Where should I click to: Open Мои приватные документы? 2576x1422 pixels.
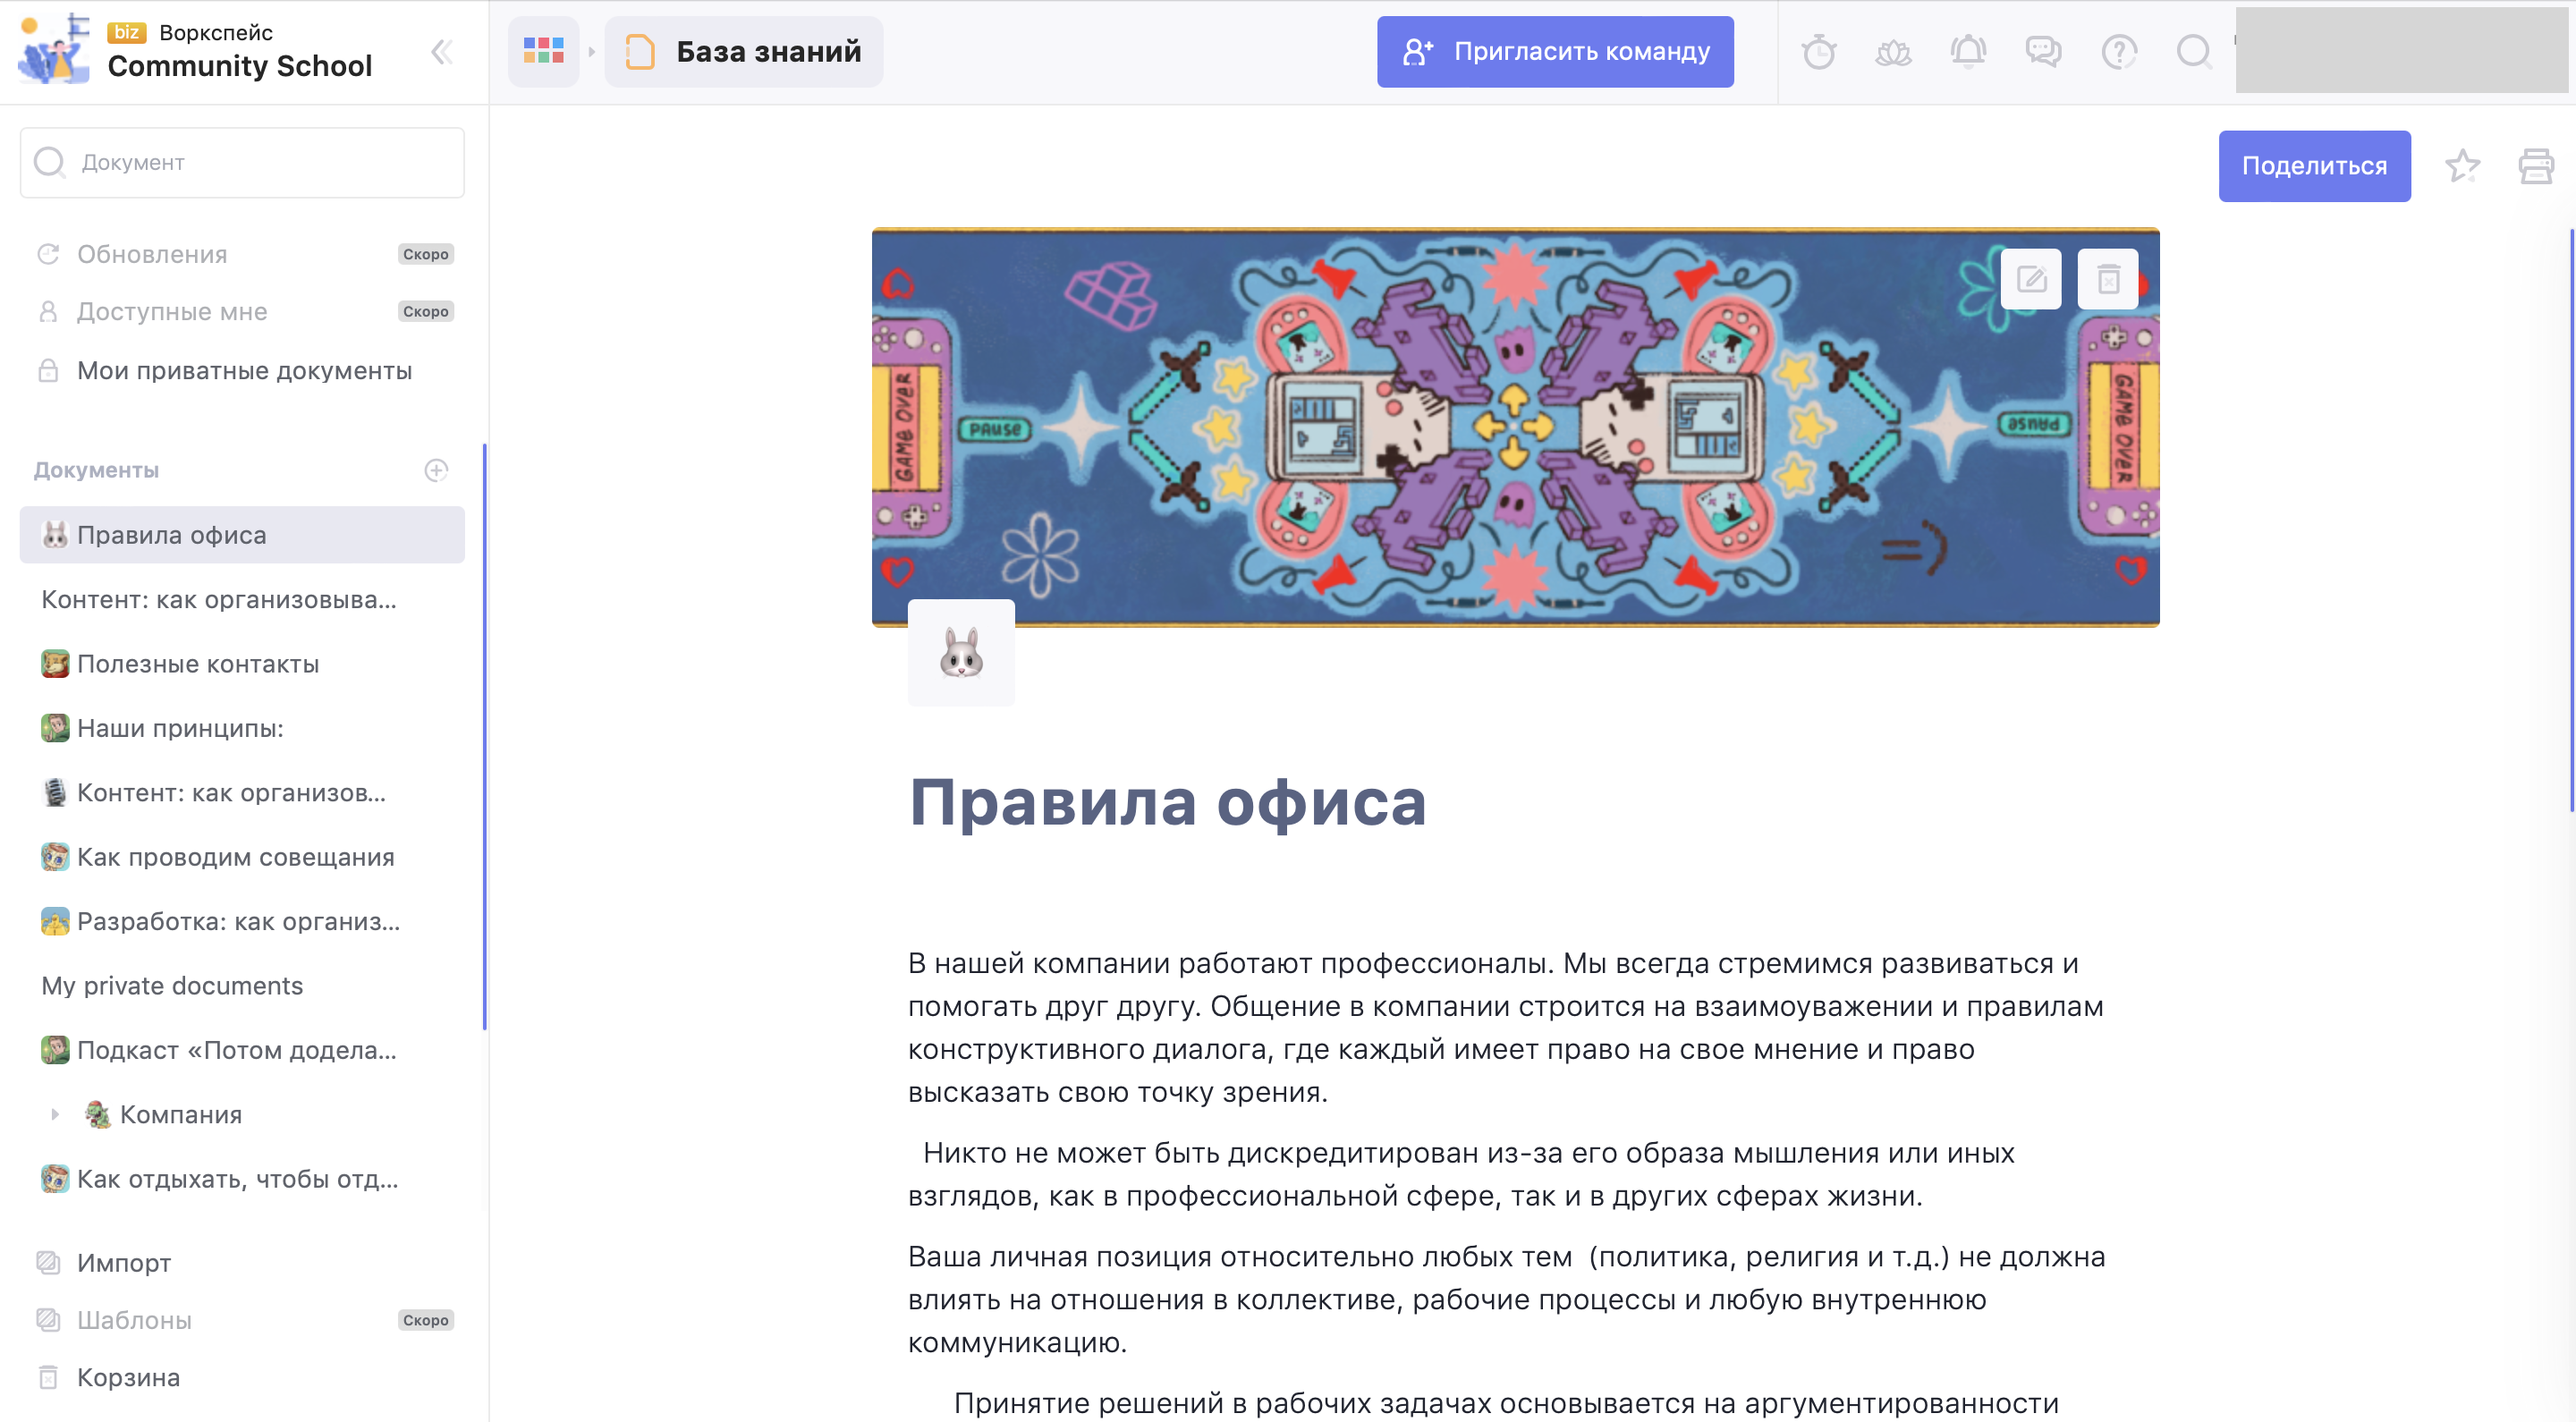coord(242,370)
